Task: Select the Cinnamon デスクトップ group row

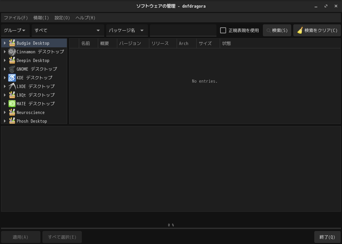Action: click(x=34, y=52)
